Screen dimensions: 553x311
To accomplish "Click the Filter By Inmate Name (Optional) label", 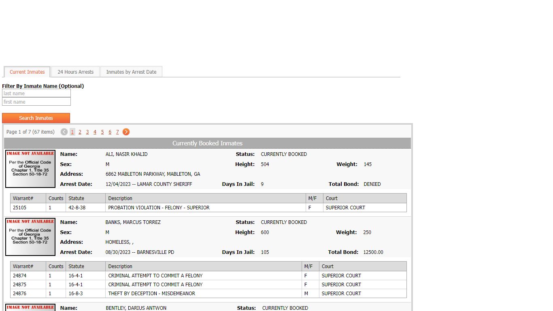I will coord(43,86).
